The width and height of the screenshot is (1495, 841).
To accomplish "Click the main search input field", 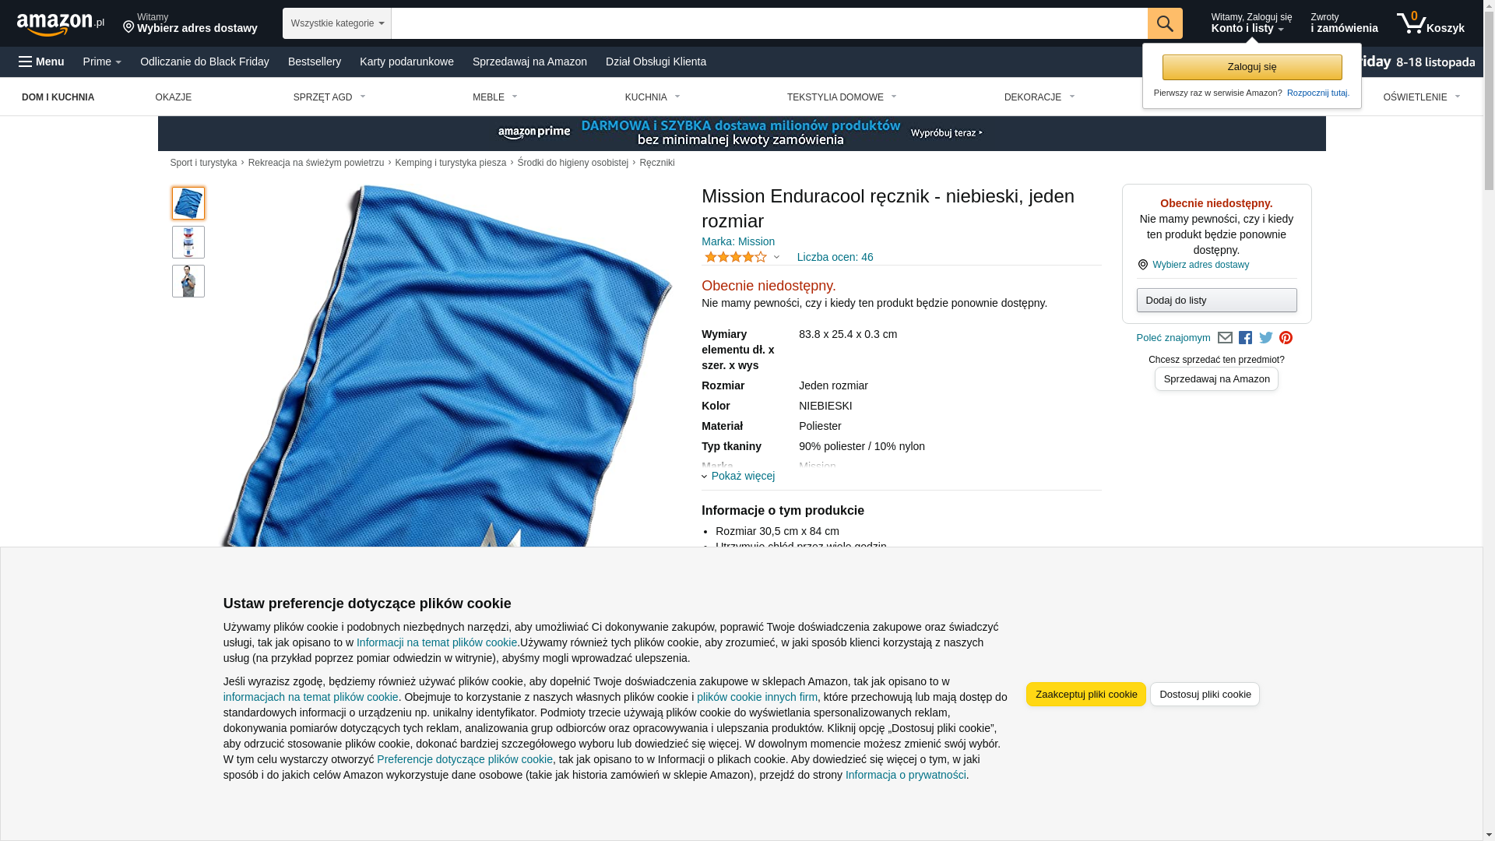I will click(769, 23).
